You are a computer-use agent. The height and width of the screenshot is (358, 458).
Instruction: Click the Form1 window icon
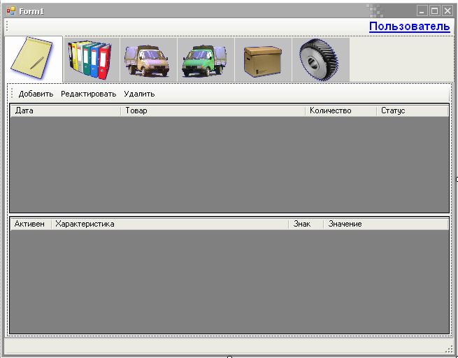tap(11, 11)
